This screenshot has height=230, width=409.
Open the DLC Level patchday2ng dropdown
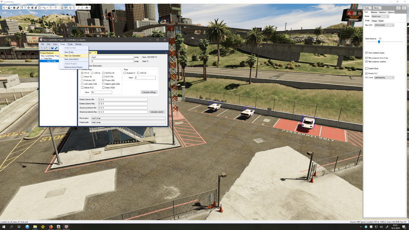[x=384, y=78]
